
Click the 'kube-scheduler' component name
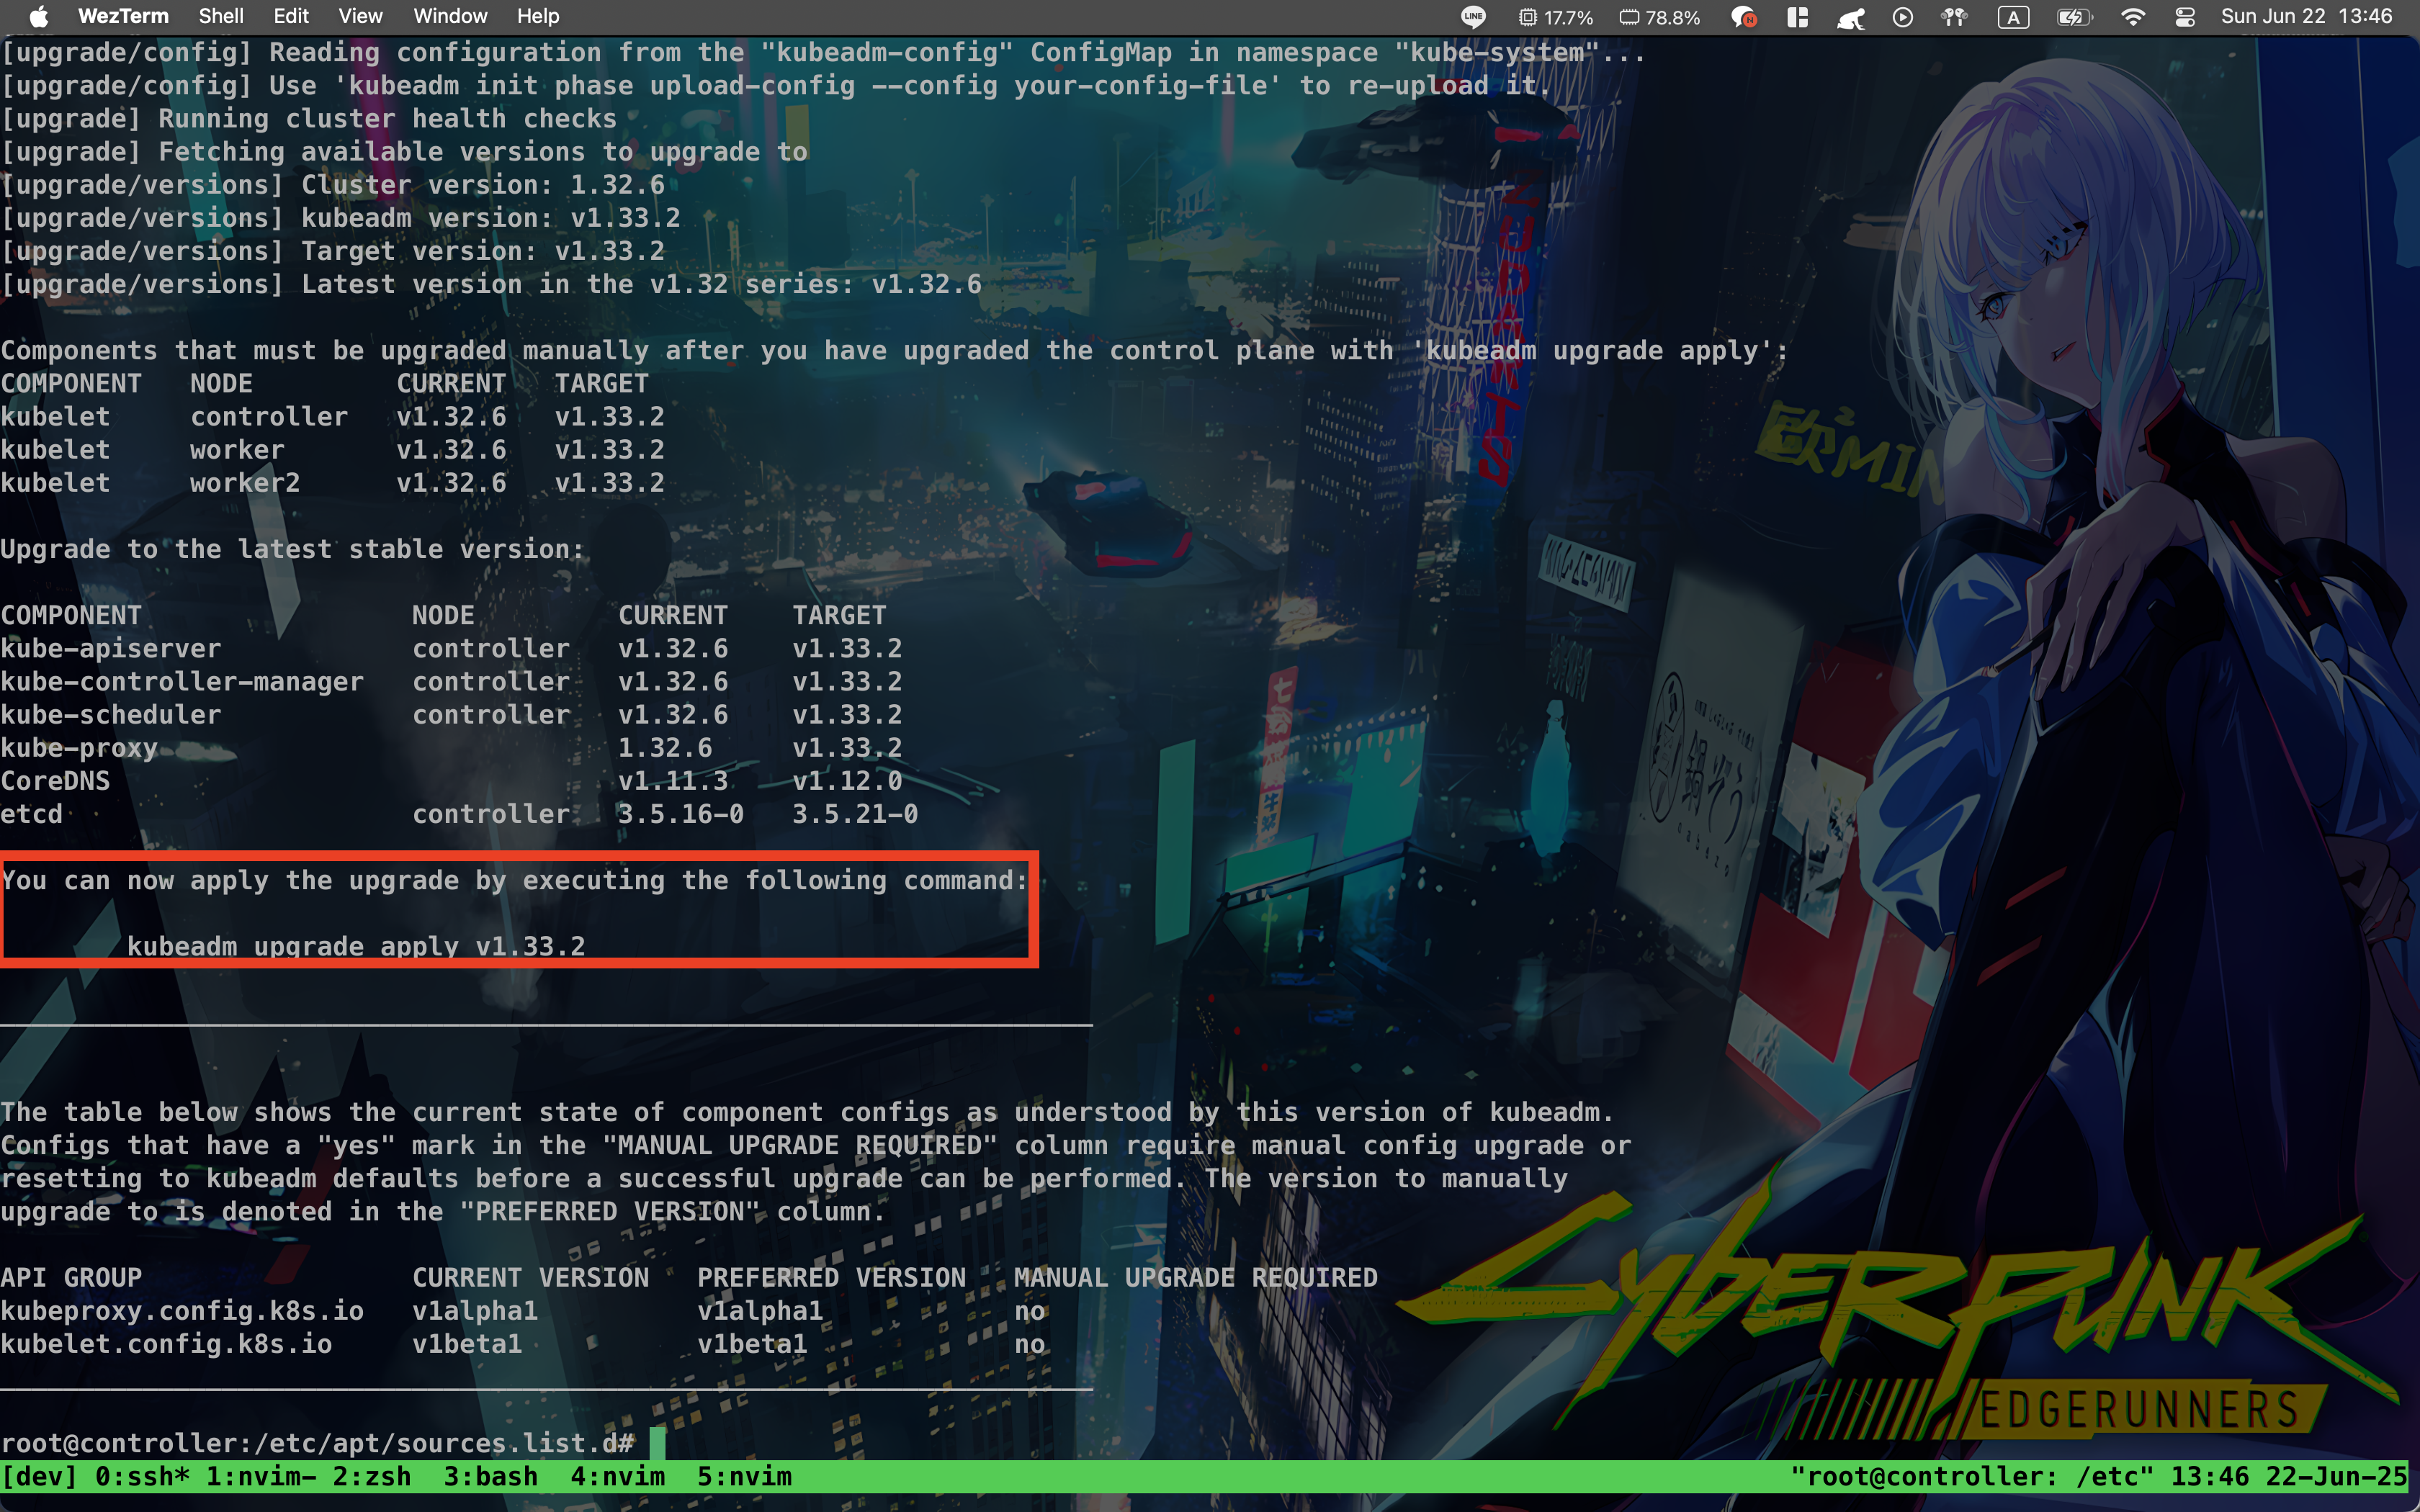tap(111, 714)
